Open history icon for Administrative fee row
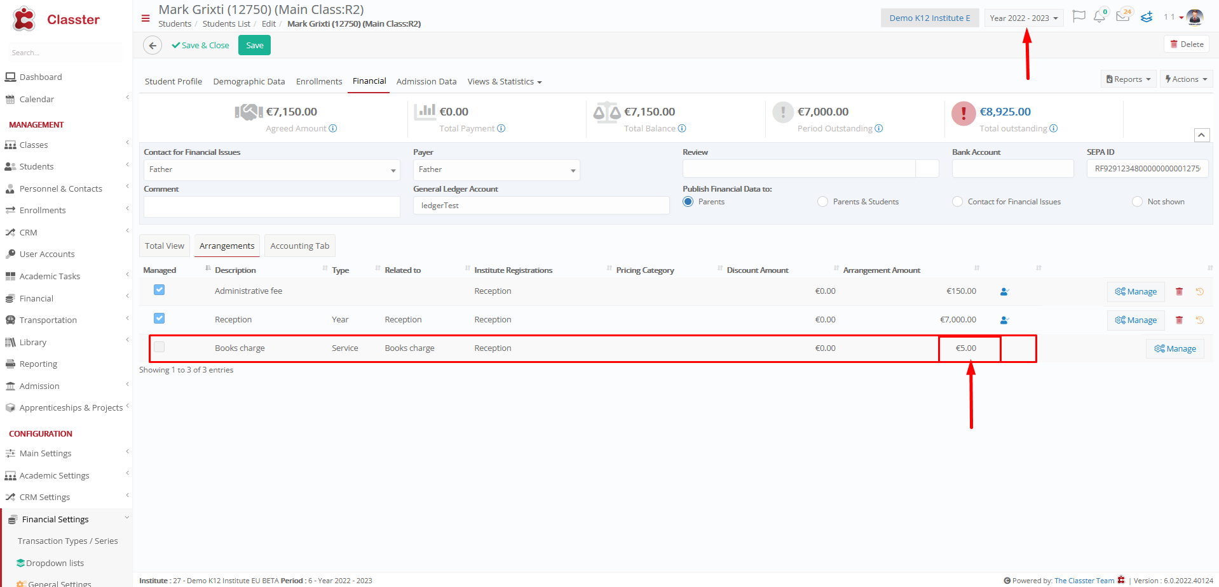Viewport: 1219px width, 587px height. tap(1200, 291)
